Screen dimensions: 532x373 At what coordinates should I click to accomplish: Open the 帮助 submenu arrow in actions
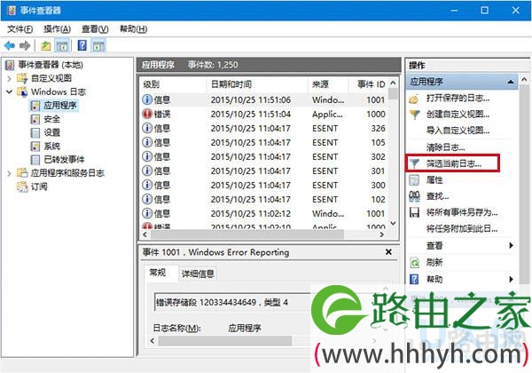511,279
